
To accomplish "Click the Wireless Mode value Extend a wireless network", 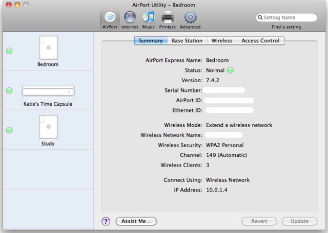I will 239,125.
